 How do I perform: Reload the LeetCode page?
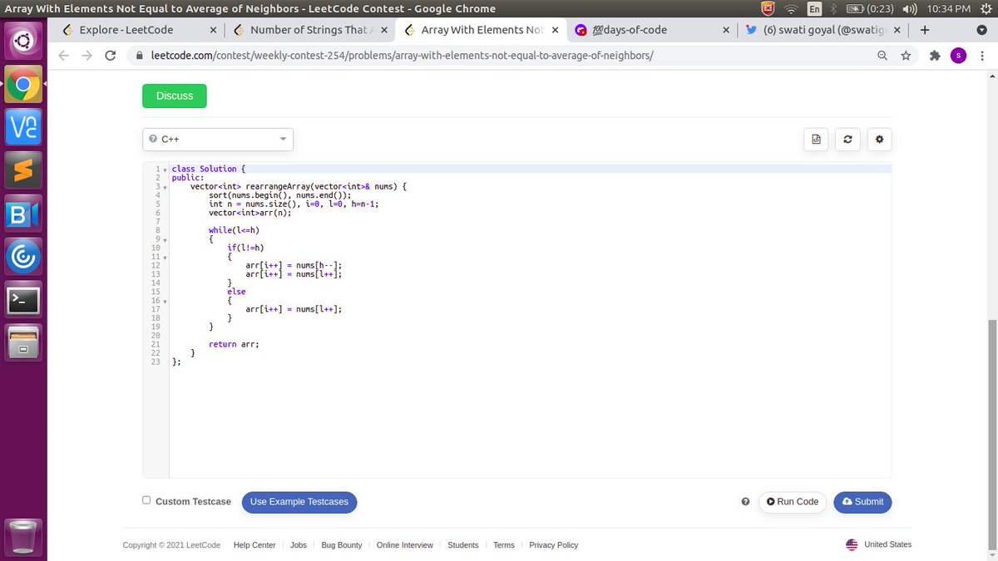point(110,56)
